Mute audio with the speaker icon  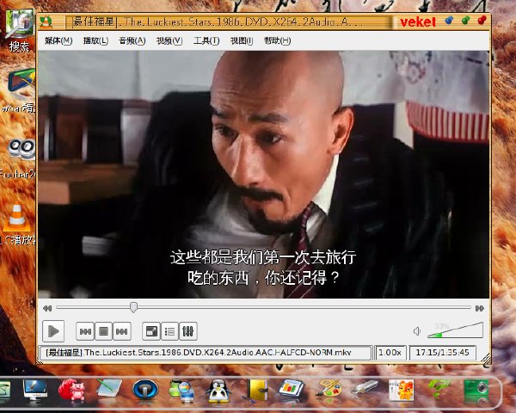click(x=416, y=331)
